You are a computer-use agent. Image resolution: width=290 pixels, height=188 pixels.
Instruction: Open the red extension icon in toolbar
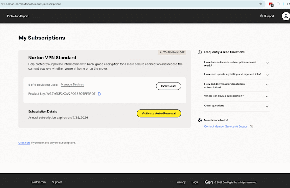tap(271, 4)
